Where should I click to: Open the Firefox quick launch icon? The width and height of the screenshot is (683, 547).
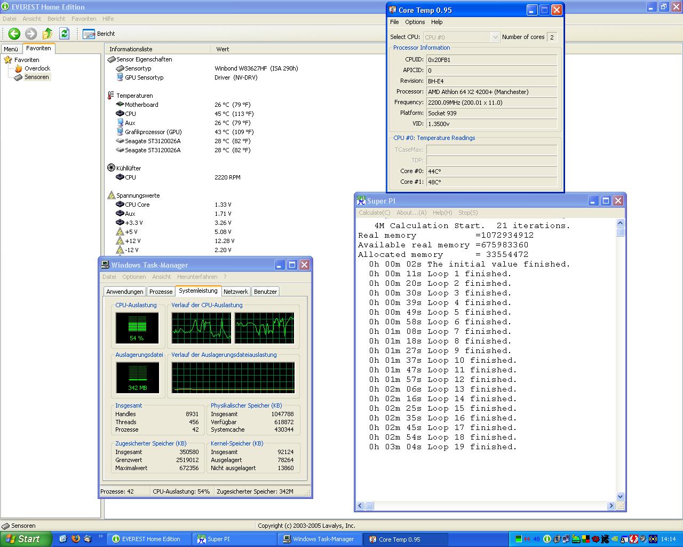(x=76, y=538)
